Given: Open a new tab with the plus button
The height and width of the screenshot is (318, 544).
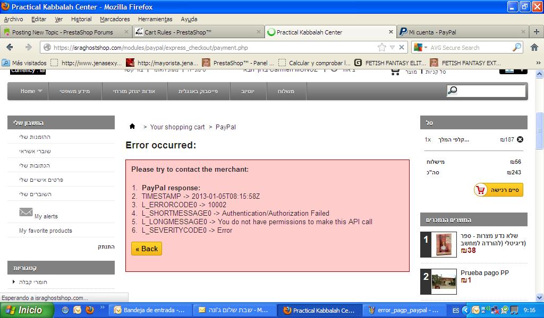Looking at the screenshot, I should pyautogui.click(x=537, y=32).
